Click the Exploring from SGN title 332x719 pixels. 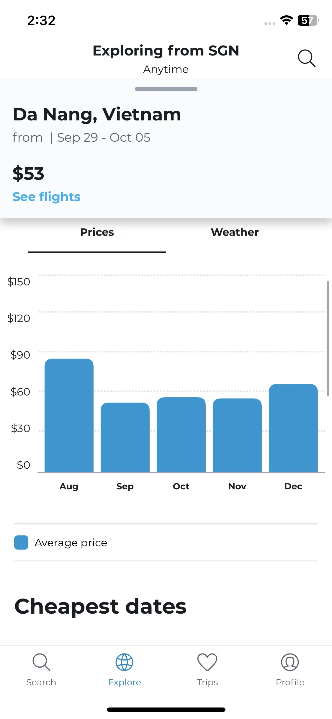coord(166,50)
